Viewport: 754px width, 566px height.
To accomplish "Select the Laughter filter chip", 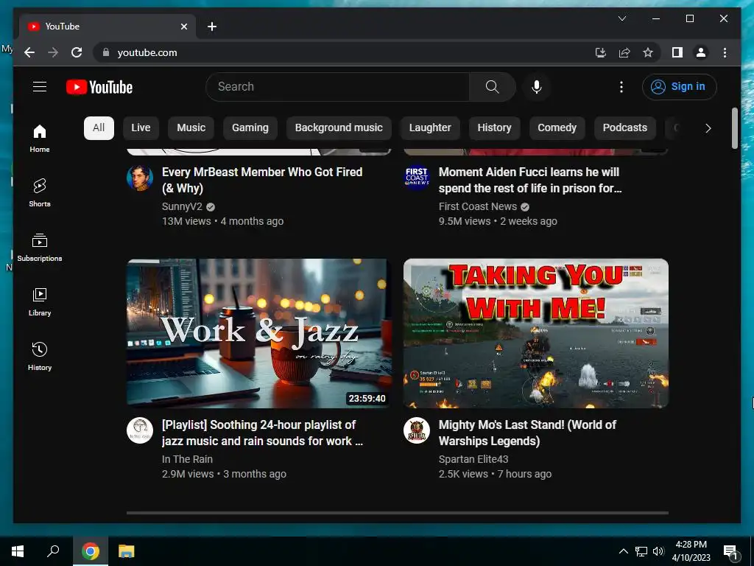I will [430, 127].
